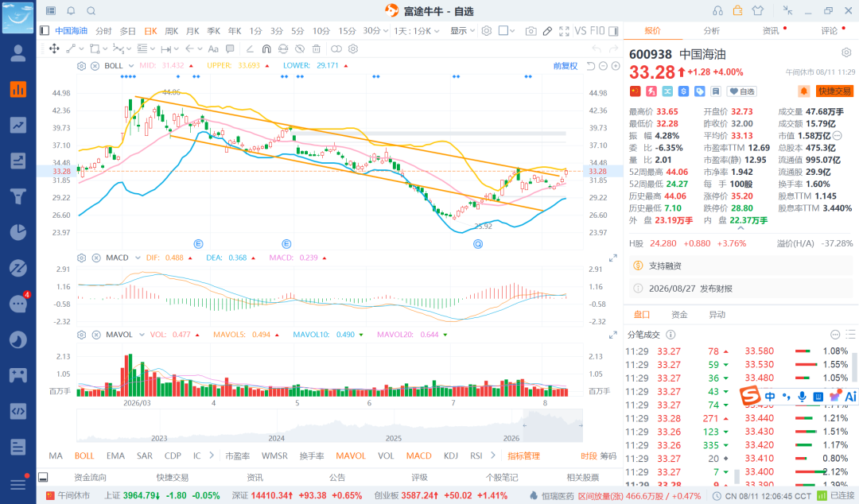Image resolution: width=859 pixels, height=504 pixels.
Task: Switch to the 分析 tab
Action: (x=711, y=31)
